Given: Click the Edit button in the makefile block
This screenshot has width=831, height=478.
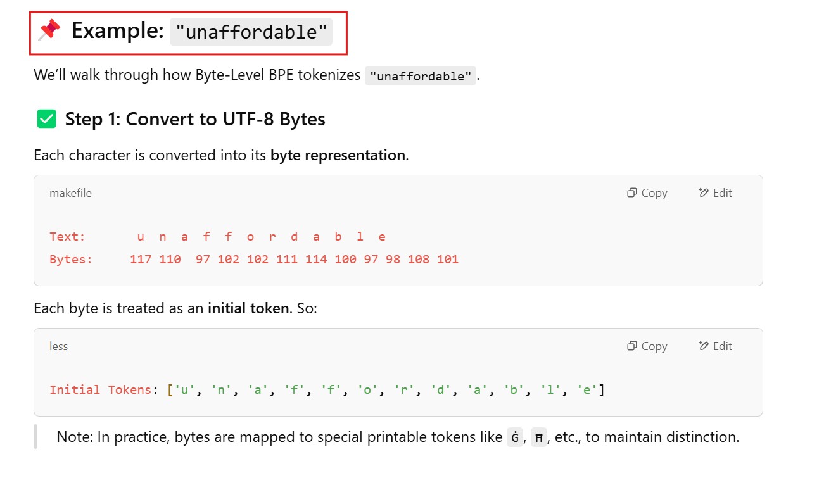Looking at the screenshot, I should point(715,193).
